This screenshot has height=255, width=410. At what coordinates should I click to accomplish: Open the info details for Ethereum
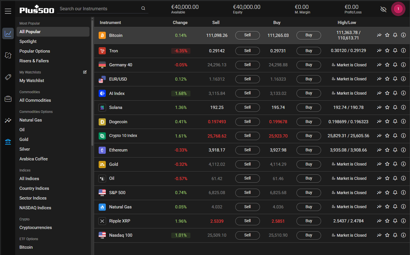tap(403, 150)
